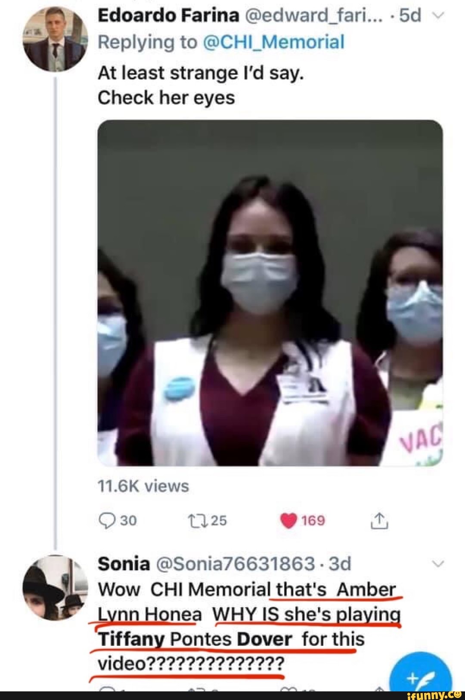Open Sonia's display name profile
The height and width of the screenshot is (700, 465).
(124, 563)
